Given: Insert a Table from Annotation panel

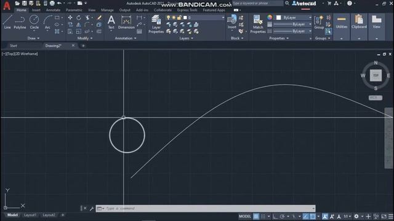Looking at the screenshot, I should tap(139, 31).
